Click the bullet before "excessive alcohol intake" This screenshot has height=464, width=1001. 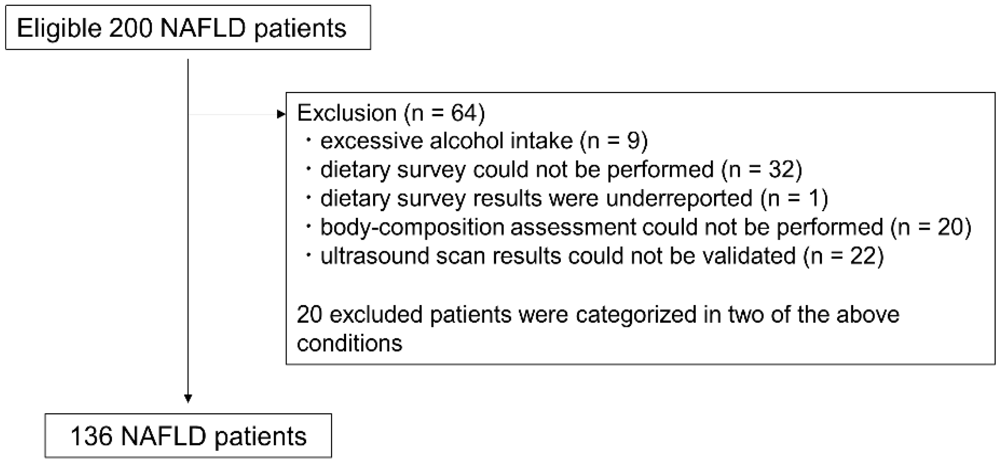point(309,140)
